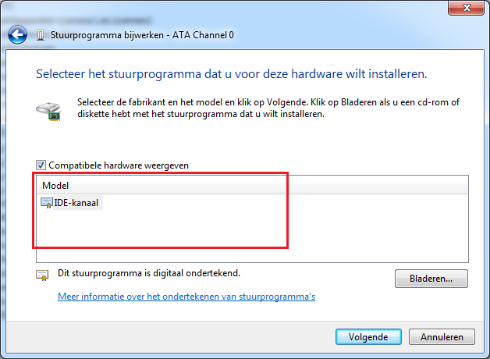The width and height of the screenshot is (490, 359).
Task: Click the hard drive hardware icon
Action: (48, 112)
